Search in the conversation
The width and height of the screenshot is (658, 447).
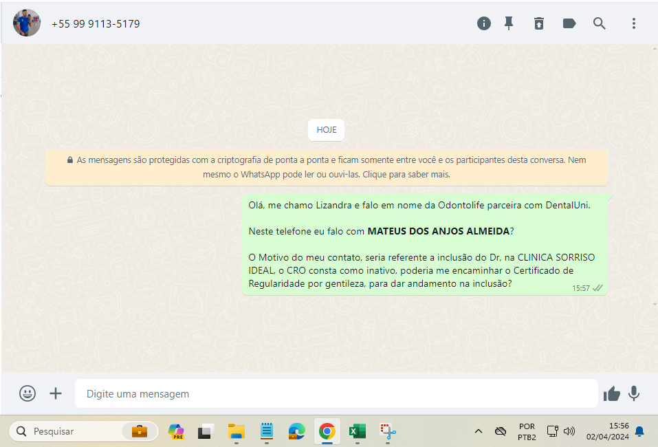tap(600, 23)
